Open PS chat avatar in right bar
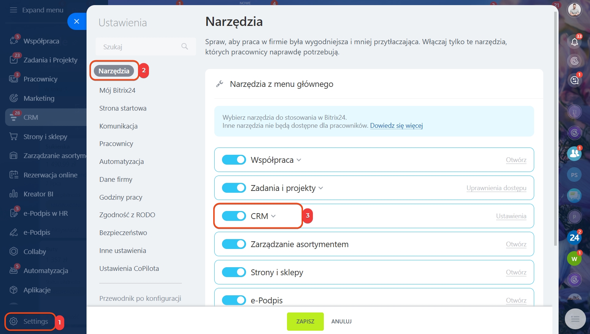 pos(574,175)
